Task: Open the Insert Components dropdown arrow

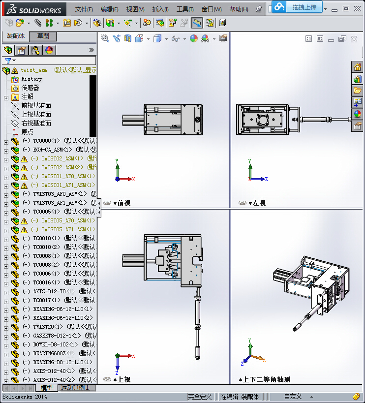Action: point(29,24)
